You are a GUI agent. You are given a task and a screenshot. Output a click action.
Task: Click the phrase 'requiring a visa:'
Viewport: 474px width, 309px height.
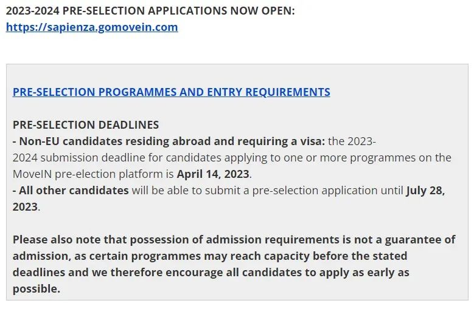point(285,141)
